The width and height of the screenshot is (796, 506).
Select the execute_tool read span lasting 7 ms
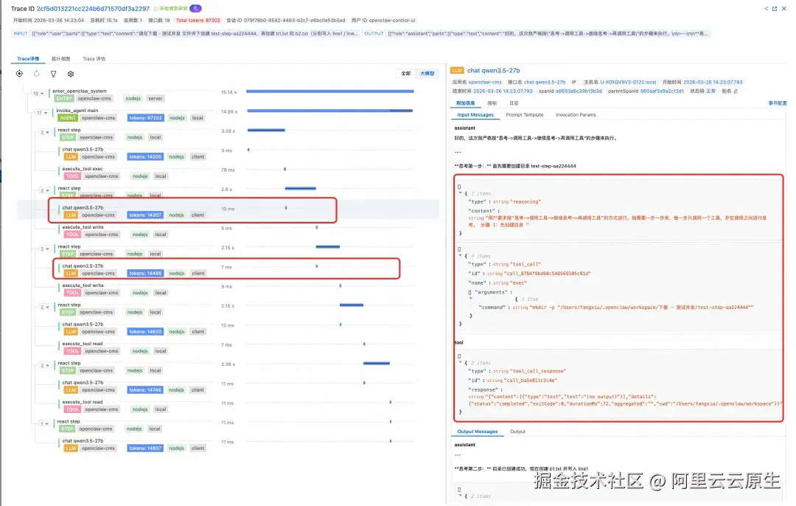(114, 347)
